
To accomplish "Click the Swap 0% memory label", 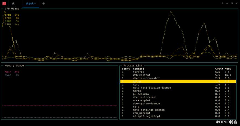I will pyautogui.click(x=12, y=75).
